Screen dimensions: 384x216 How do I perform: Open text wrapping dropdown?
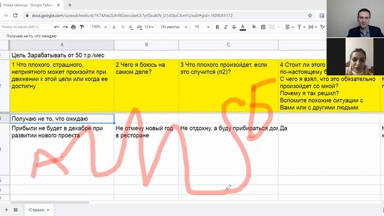coord(313,27)
